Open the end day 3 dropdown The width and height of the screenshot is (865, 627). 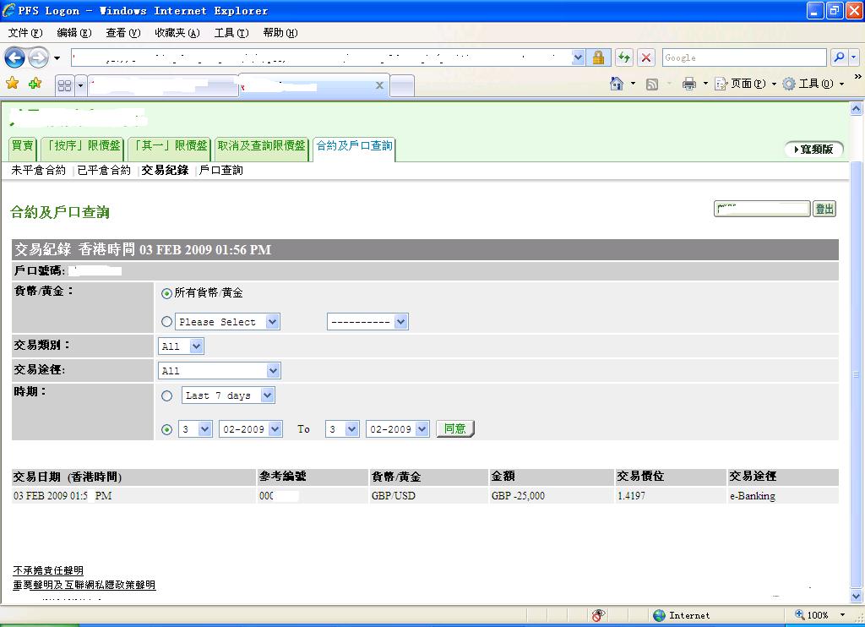click(342, 429)
